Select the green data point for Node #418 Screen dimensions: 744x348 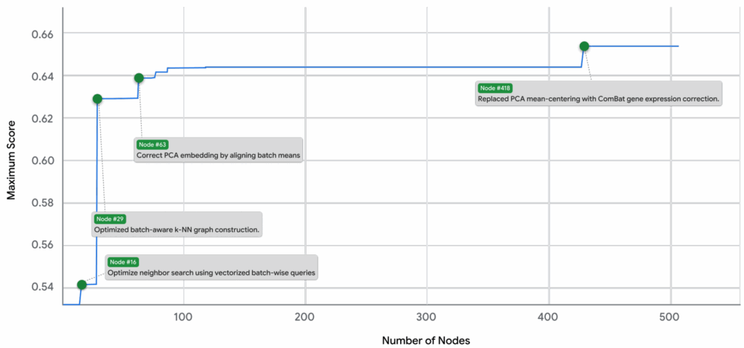584,46
